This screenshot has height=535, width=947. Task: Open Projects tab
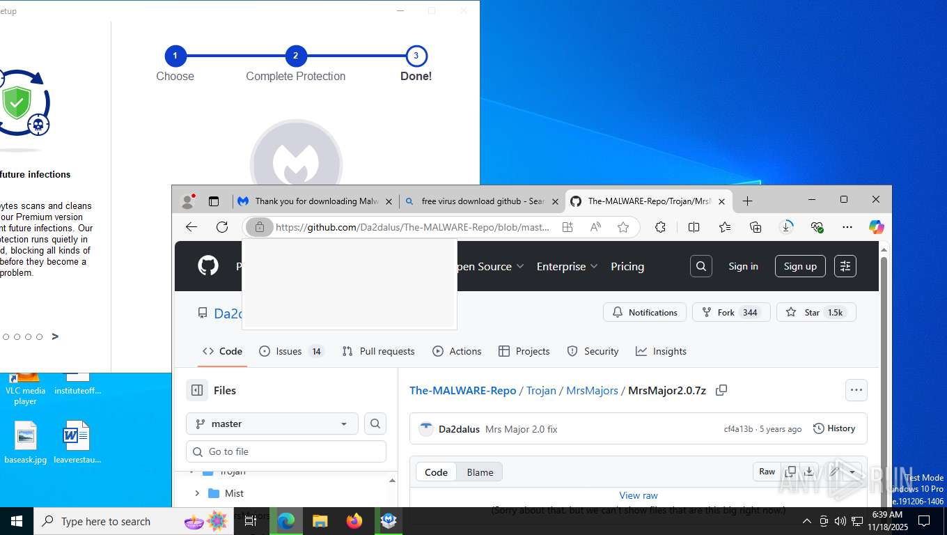click(x=524, y=351)
